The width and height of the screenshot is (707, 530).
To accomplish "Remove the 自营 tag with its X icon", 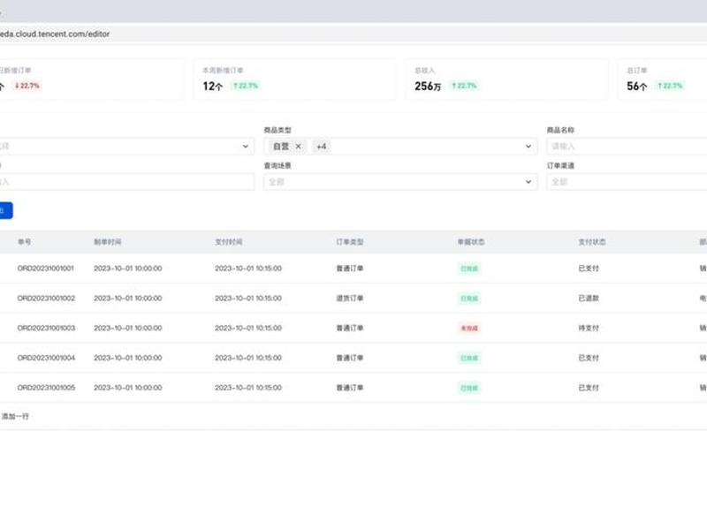I will coord(298,147).
